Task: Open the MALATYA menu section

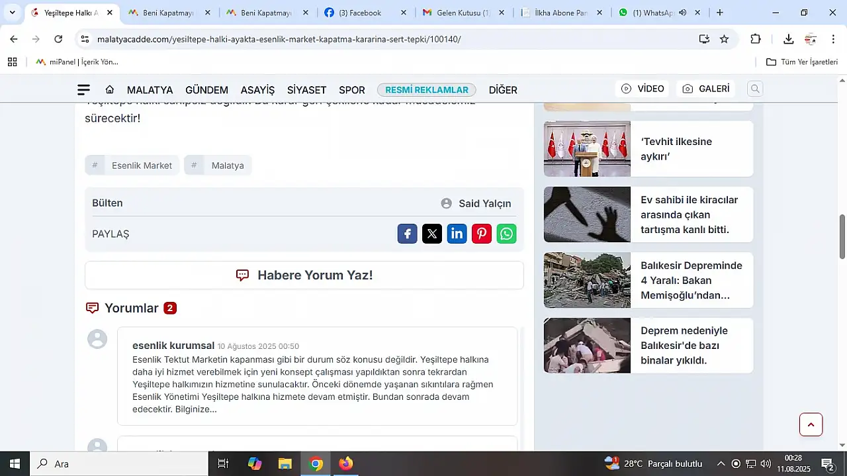Action: coord(150,90)
